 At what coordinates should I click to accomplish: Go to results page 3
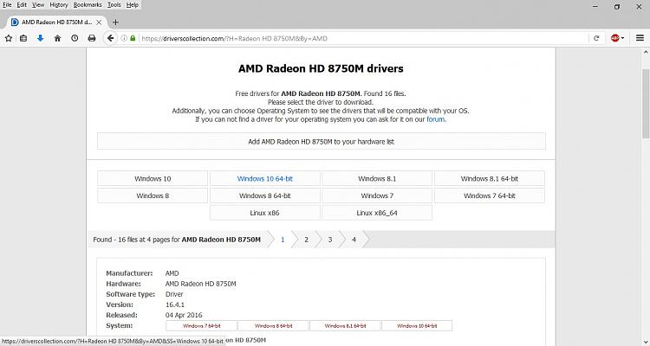[330, 240]
